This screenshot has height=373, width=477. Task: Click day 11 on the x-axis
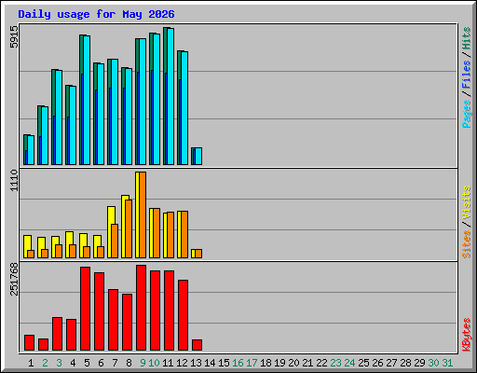tap(168, 363)
